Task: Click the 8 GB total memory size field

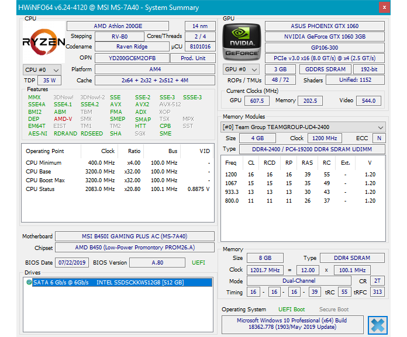Action: (265, 258)
